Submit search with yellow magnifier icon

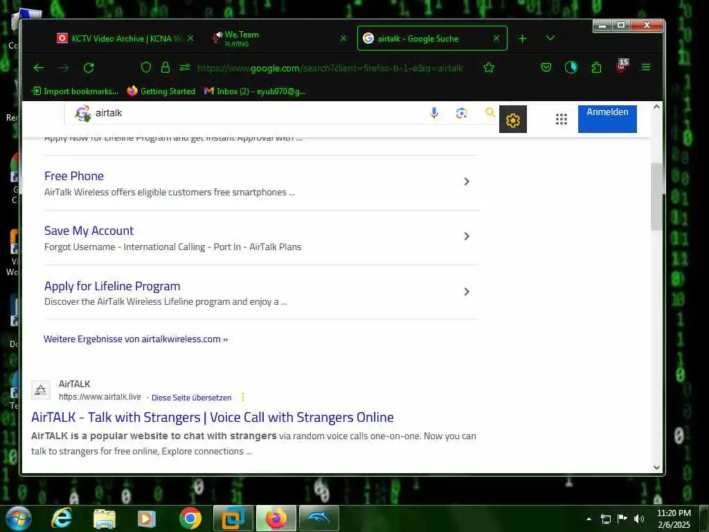tap(490, 112)
